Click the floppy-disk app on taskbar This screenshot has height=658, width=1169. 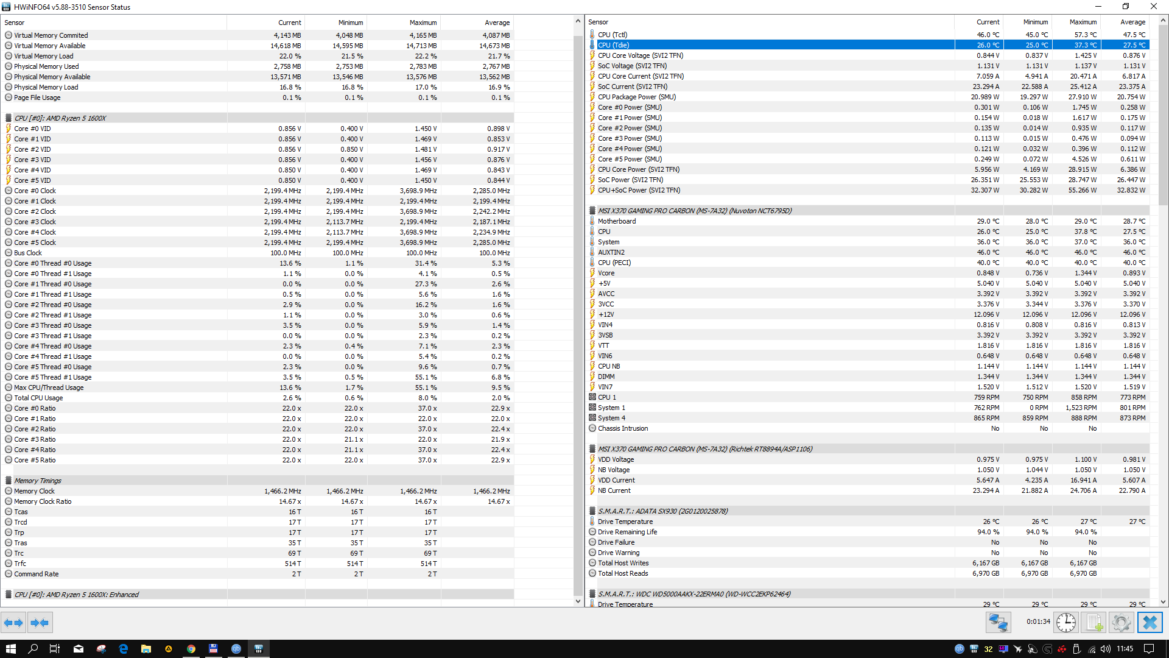coord(214,649)
